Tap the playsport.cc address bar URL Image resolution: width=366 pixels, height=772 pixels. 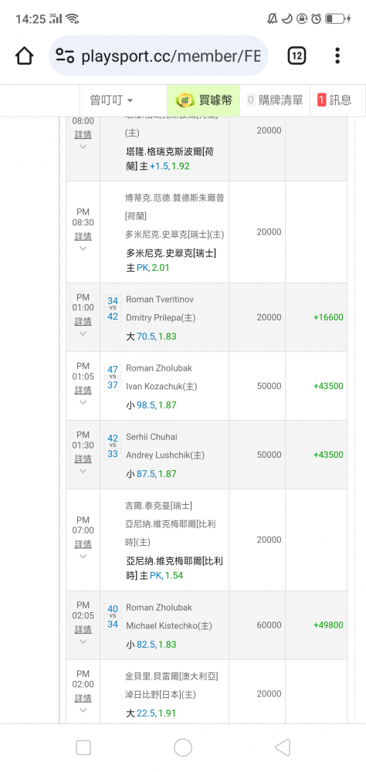170,56
